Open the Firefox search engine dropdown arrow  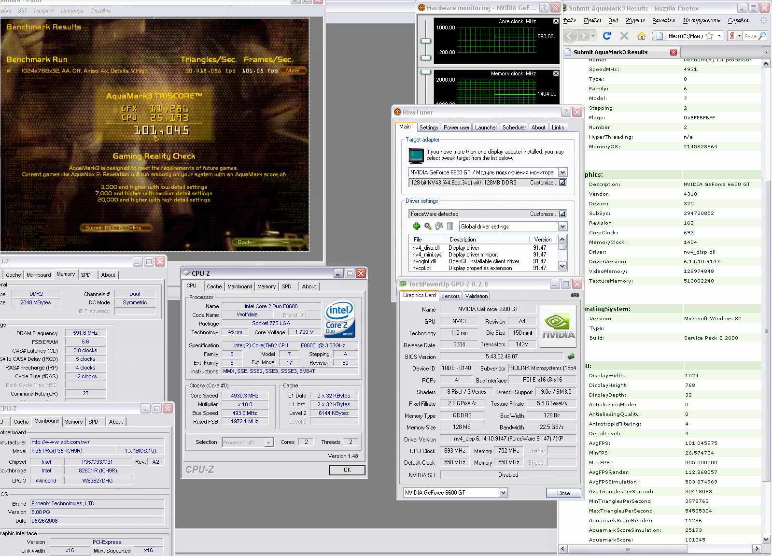739,36
